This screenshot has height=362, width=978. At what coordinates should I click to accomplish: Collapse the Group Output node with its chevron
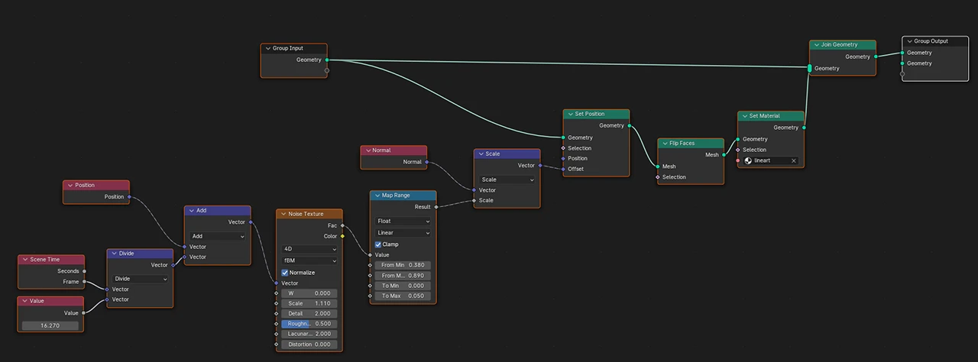[909, 41]
